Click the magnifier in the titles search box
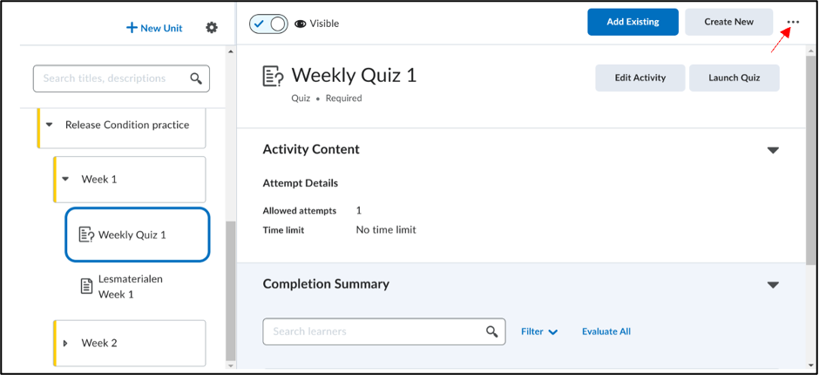Screen dimensions: 819x375 pyautogui.click(x=196, y=79)
